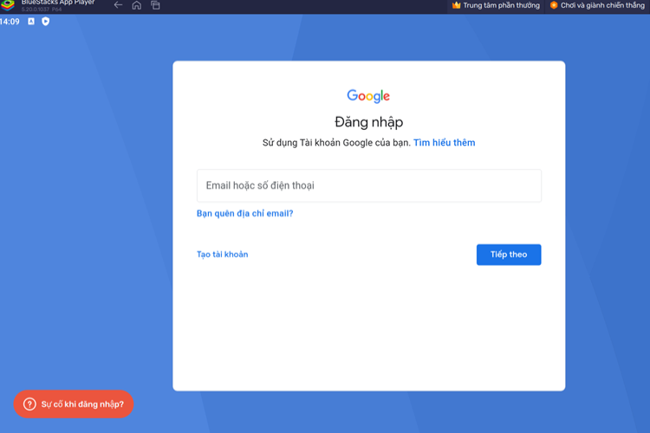Click the BlueStacks back arrow icon
The width and height of the screenshot is (650, 433).
coord(118,5)
